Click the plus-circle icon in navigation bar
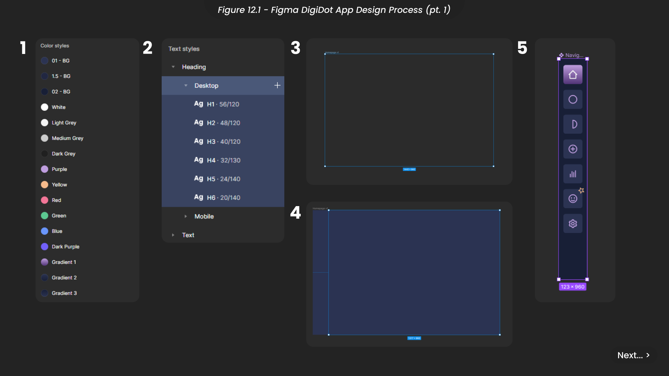The height and width of the screenshot is (376, 669). point(573,149)
